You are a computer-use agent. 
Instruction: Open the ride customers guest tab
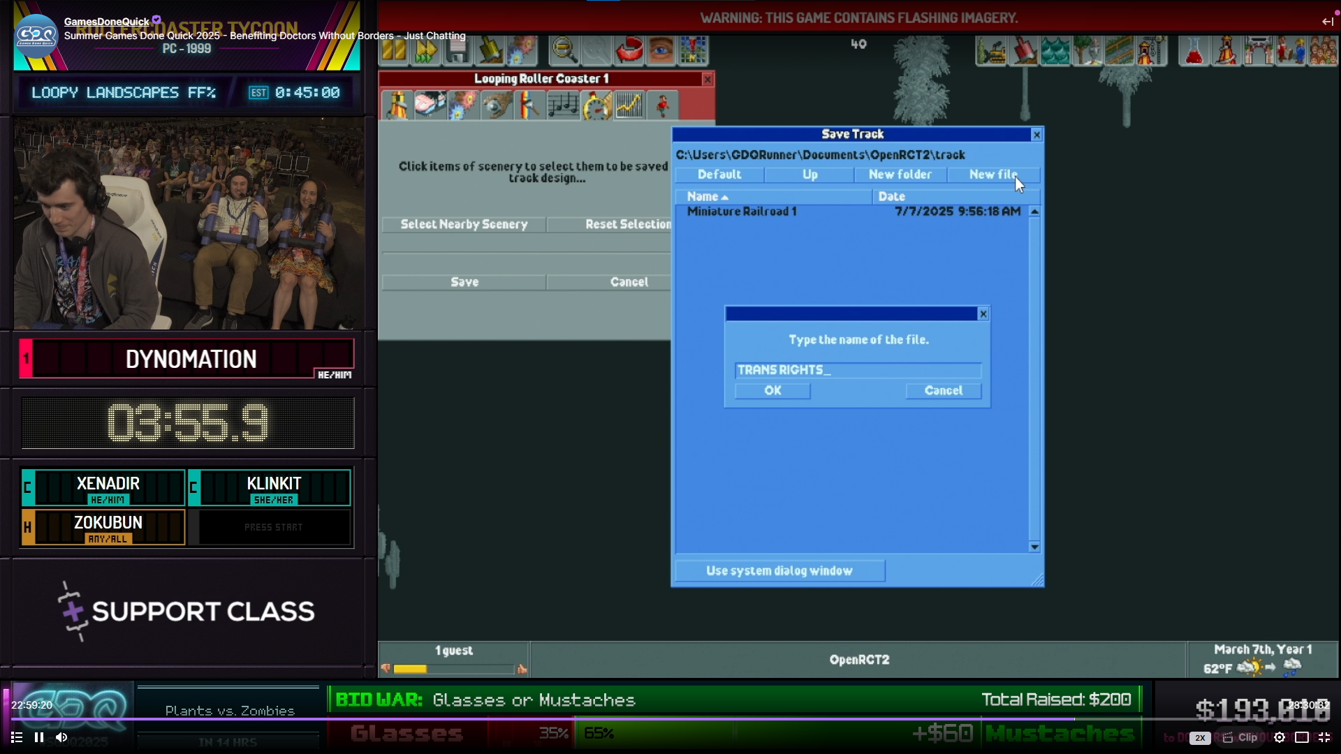(663, 105)
